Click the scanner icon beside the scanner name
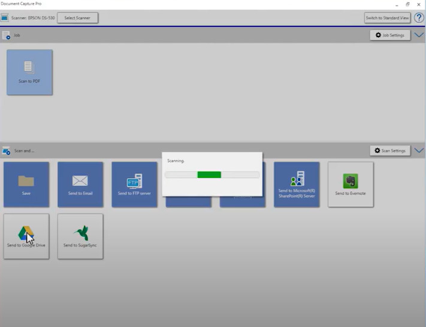Image resolution: width=426 pixels, height=327 pixels. tap(5, 18)
